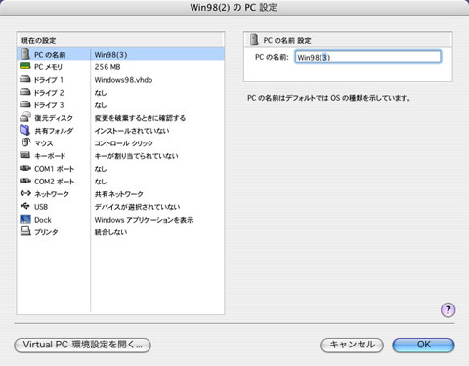Image resolution: width=469 pixels, height=366 pixels.
Task: Confirm settings with the OK button
Action: [423, 345]
